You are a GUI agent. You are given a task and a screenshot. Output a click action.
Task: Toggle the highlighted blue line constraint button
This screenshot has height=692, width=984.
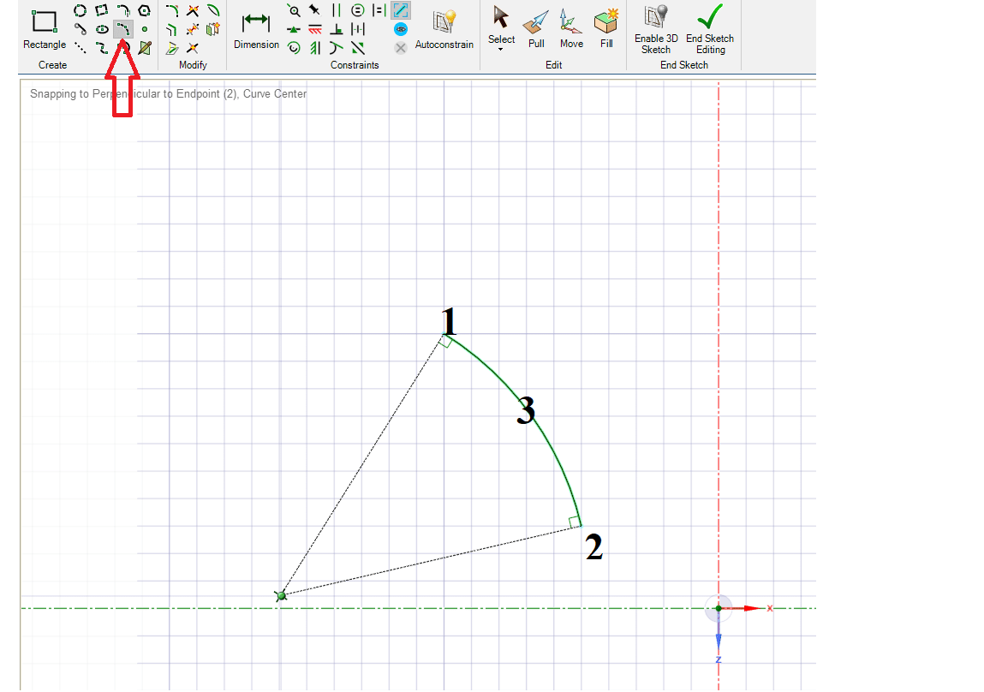pyautogui.click(x=400, y=10)
